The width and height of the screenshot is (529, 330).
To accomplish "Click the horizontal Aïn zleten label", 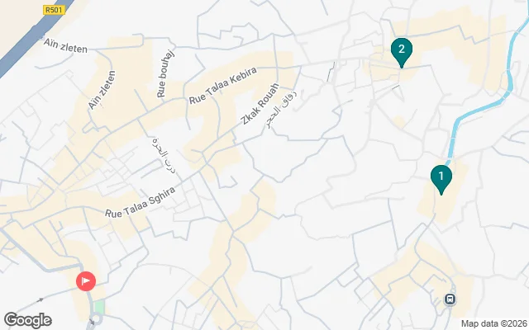I will click(x=66, y=46).
